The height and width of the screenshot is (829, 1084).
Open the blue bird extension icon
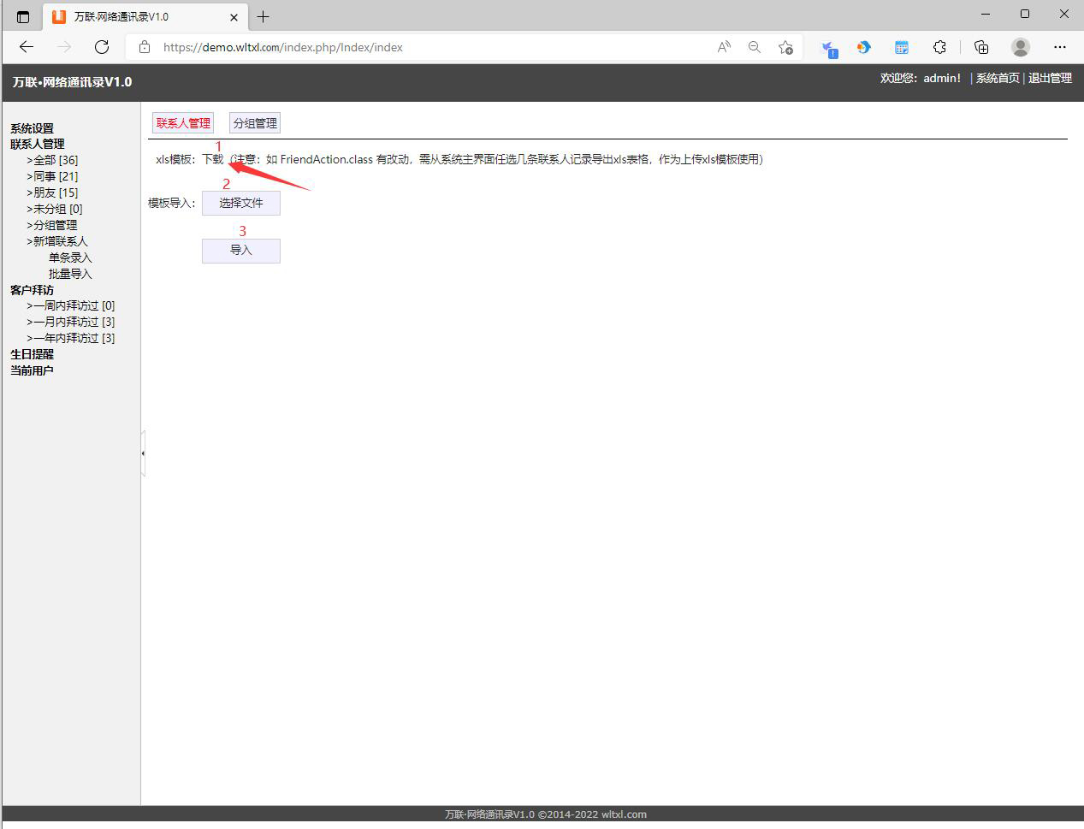[x=828, y=48]
